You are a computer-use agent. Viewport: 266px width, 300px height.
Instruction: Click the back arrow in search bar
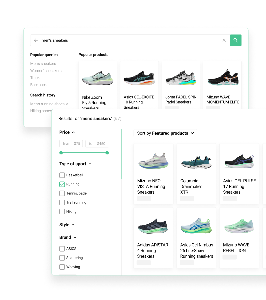36,40
